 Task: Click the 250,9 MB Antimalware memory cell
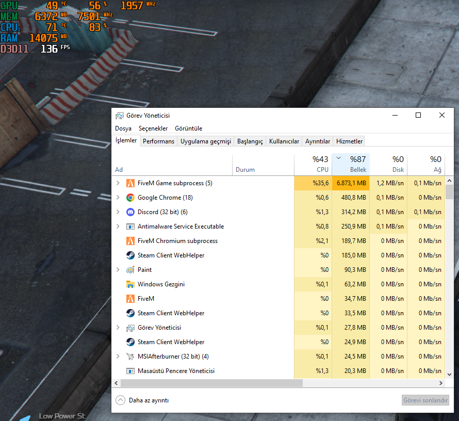coord(351,226)
